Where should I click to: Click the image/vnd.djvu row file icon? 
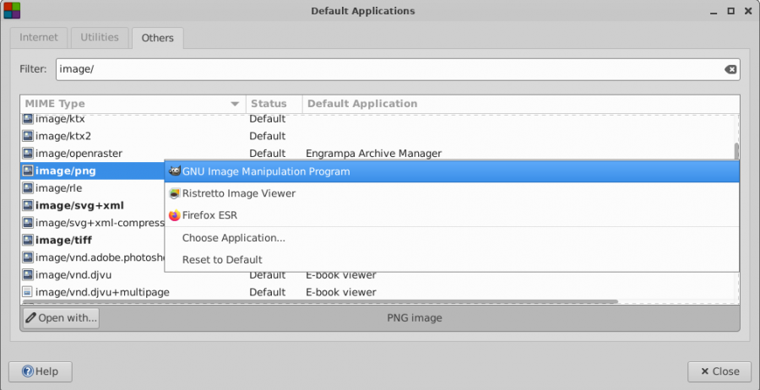[28, 275]
